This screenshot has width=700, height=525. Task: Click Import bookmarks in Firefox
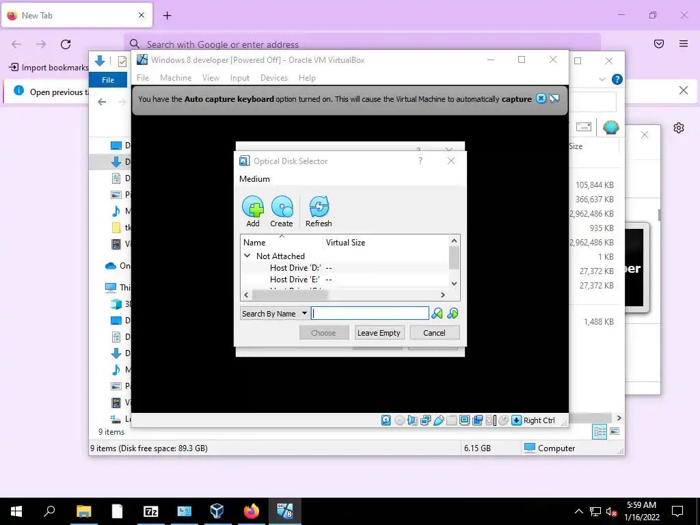[x=49, y=68]
